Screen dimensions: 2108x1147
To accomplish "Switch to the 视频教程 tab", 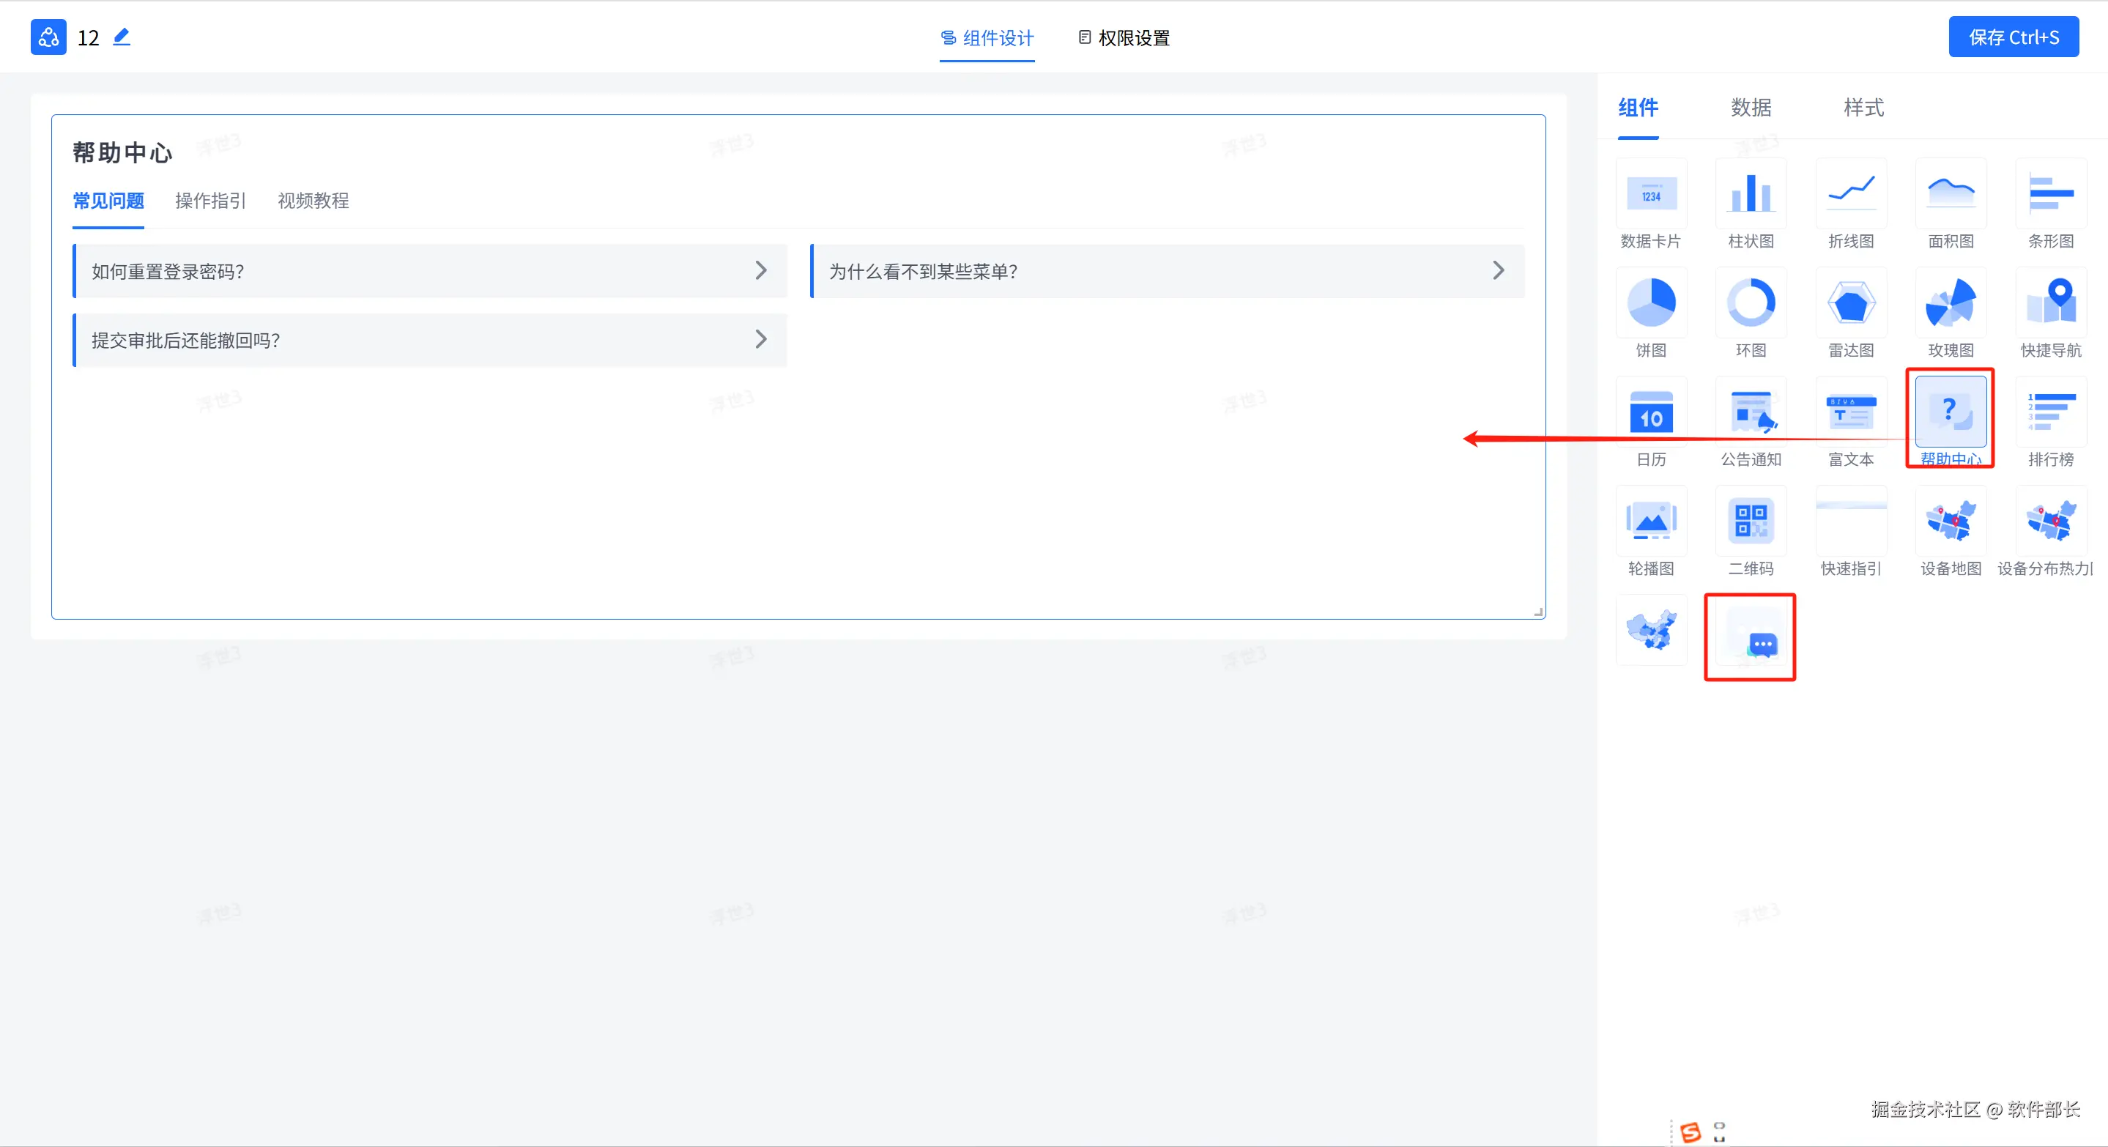I will (x=313, y=201).
